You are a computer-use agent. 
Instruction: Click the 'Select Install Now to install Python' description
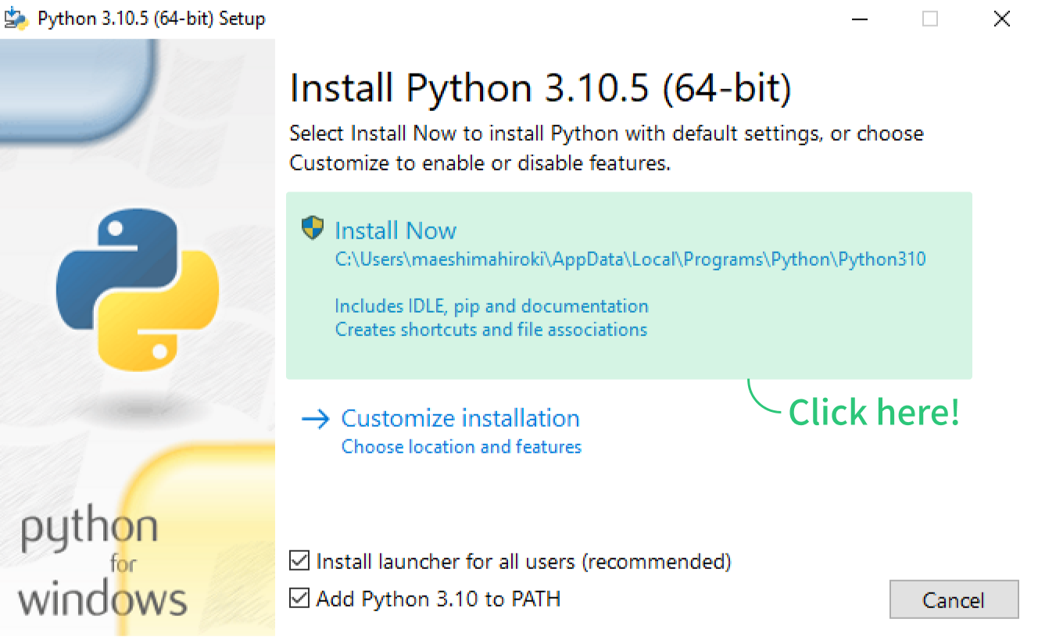click(x=607, y=149)
